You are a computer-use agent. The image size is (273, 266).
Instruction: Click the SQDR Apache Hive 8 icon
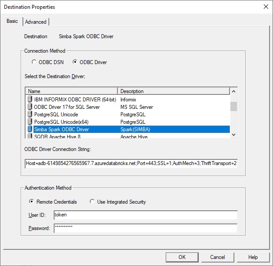30,137
